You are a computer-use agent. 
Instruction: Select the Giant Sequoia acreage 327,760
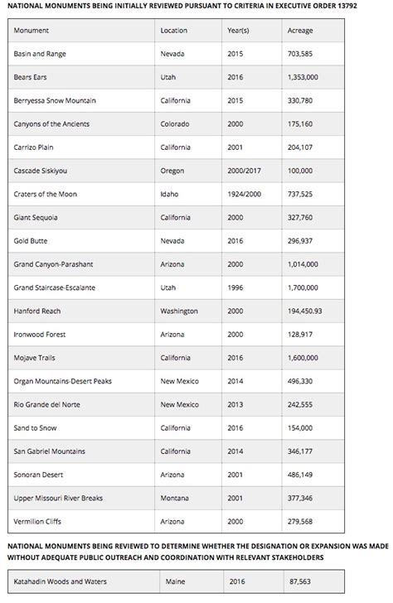click(300, 217)
